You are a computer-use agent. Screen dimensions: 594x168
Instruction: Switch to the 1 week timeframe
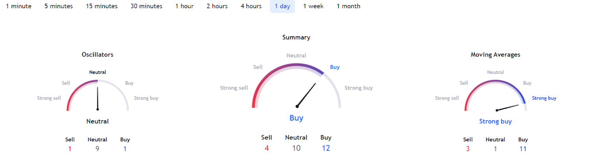coord(313,6)
